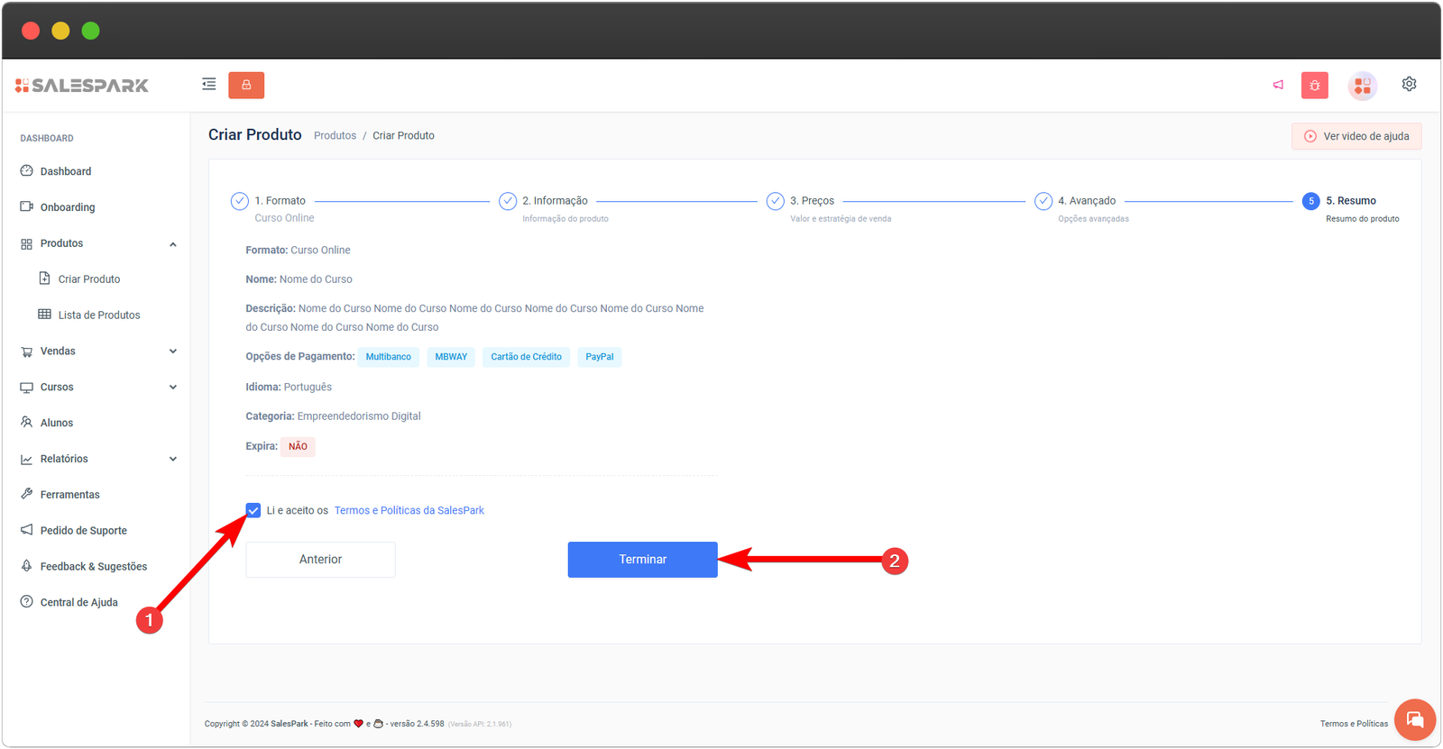
Task: Collapse the Produtos sidebar section
Action: coord(172,244)
